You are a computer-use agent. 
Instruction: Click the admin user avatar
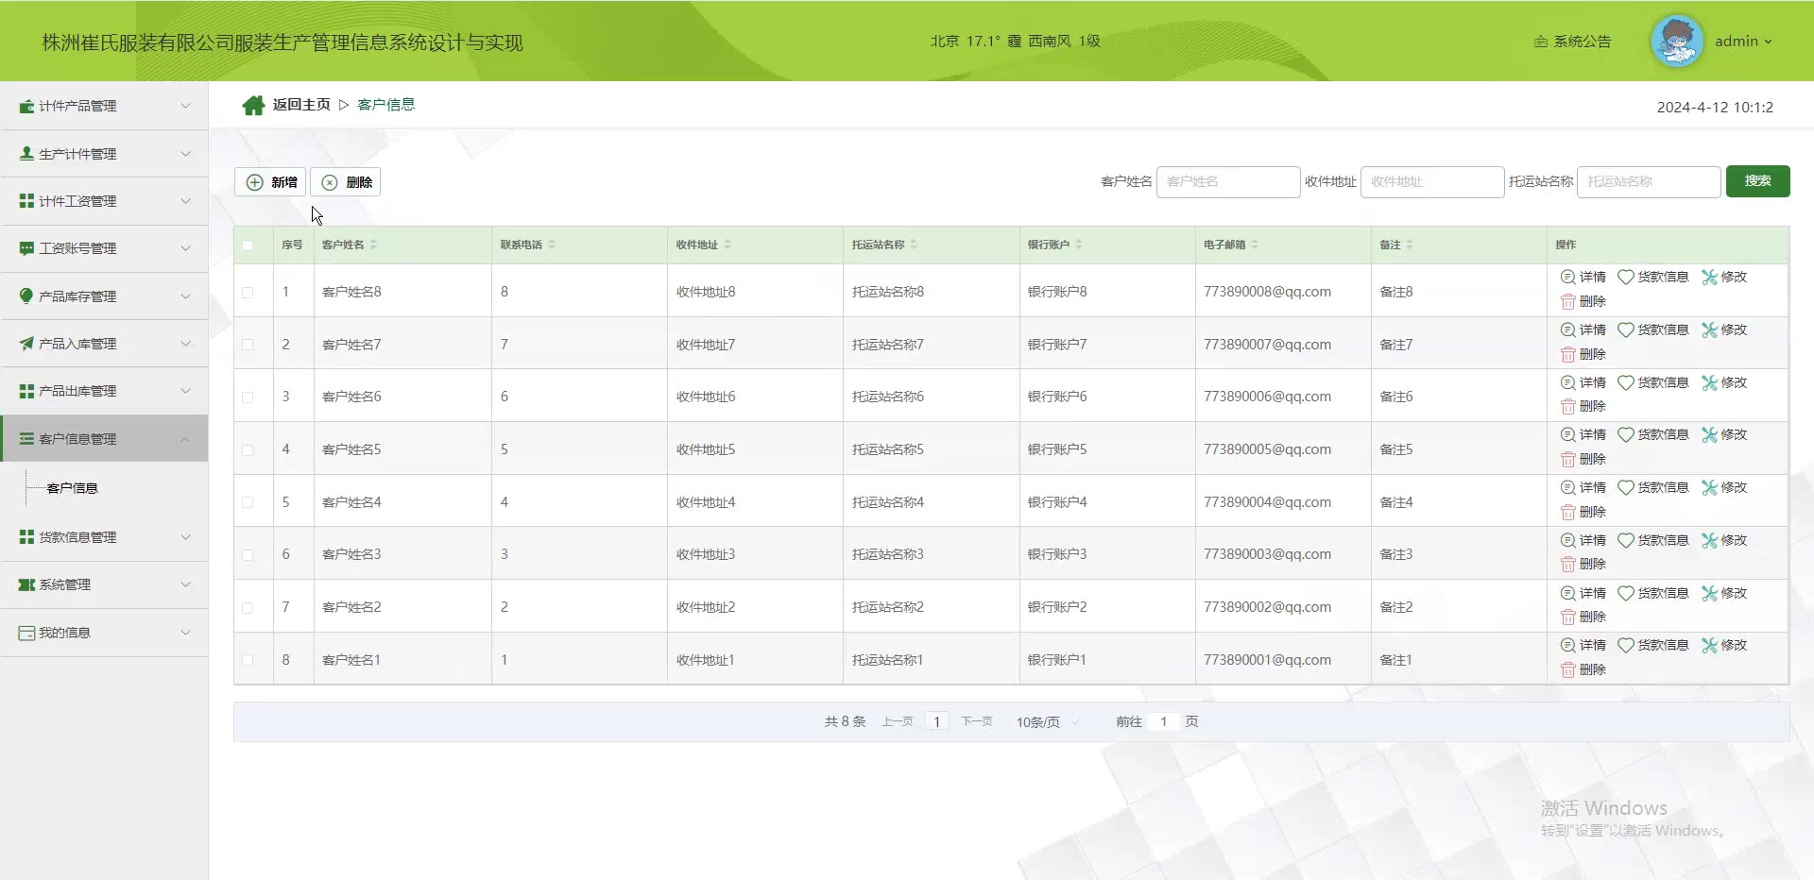coord(1676,42)
